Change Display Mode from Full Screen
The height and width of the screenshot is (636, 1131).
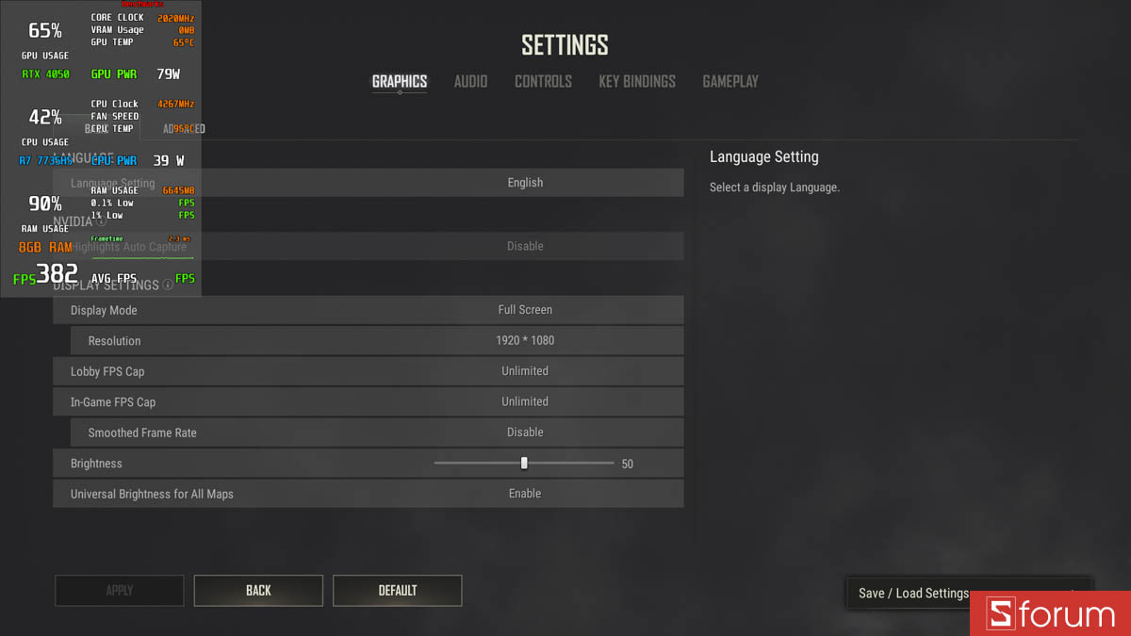pos(525,309)
